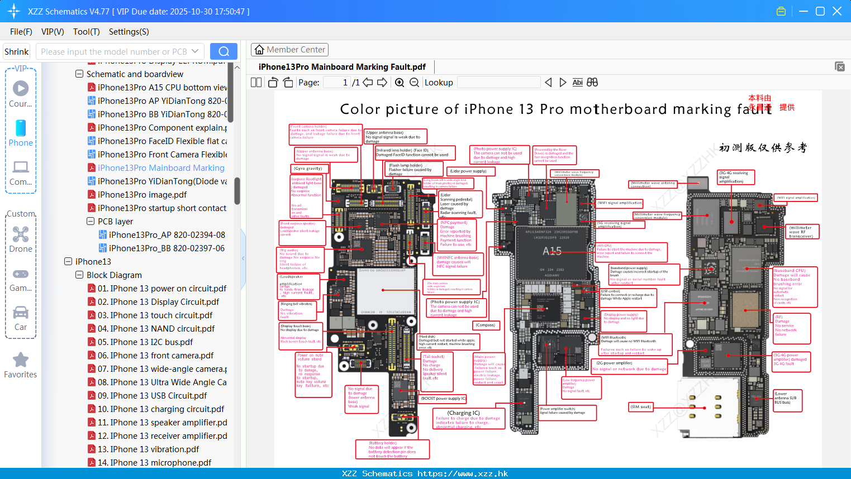The image size is (851, 479).
Task: Open the www.xzz.hk link in status bar
Action: click(x=463, y=473)
